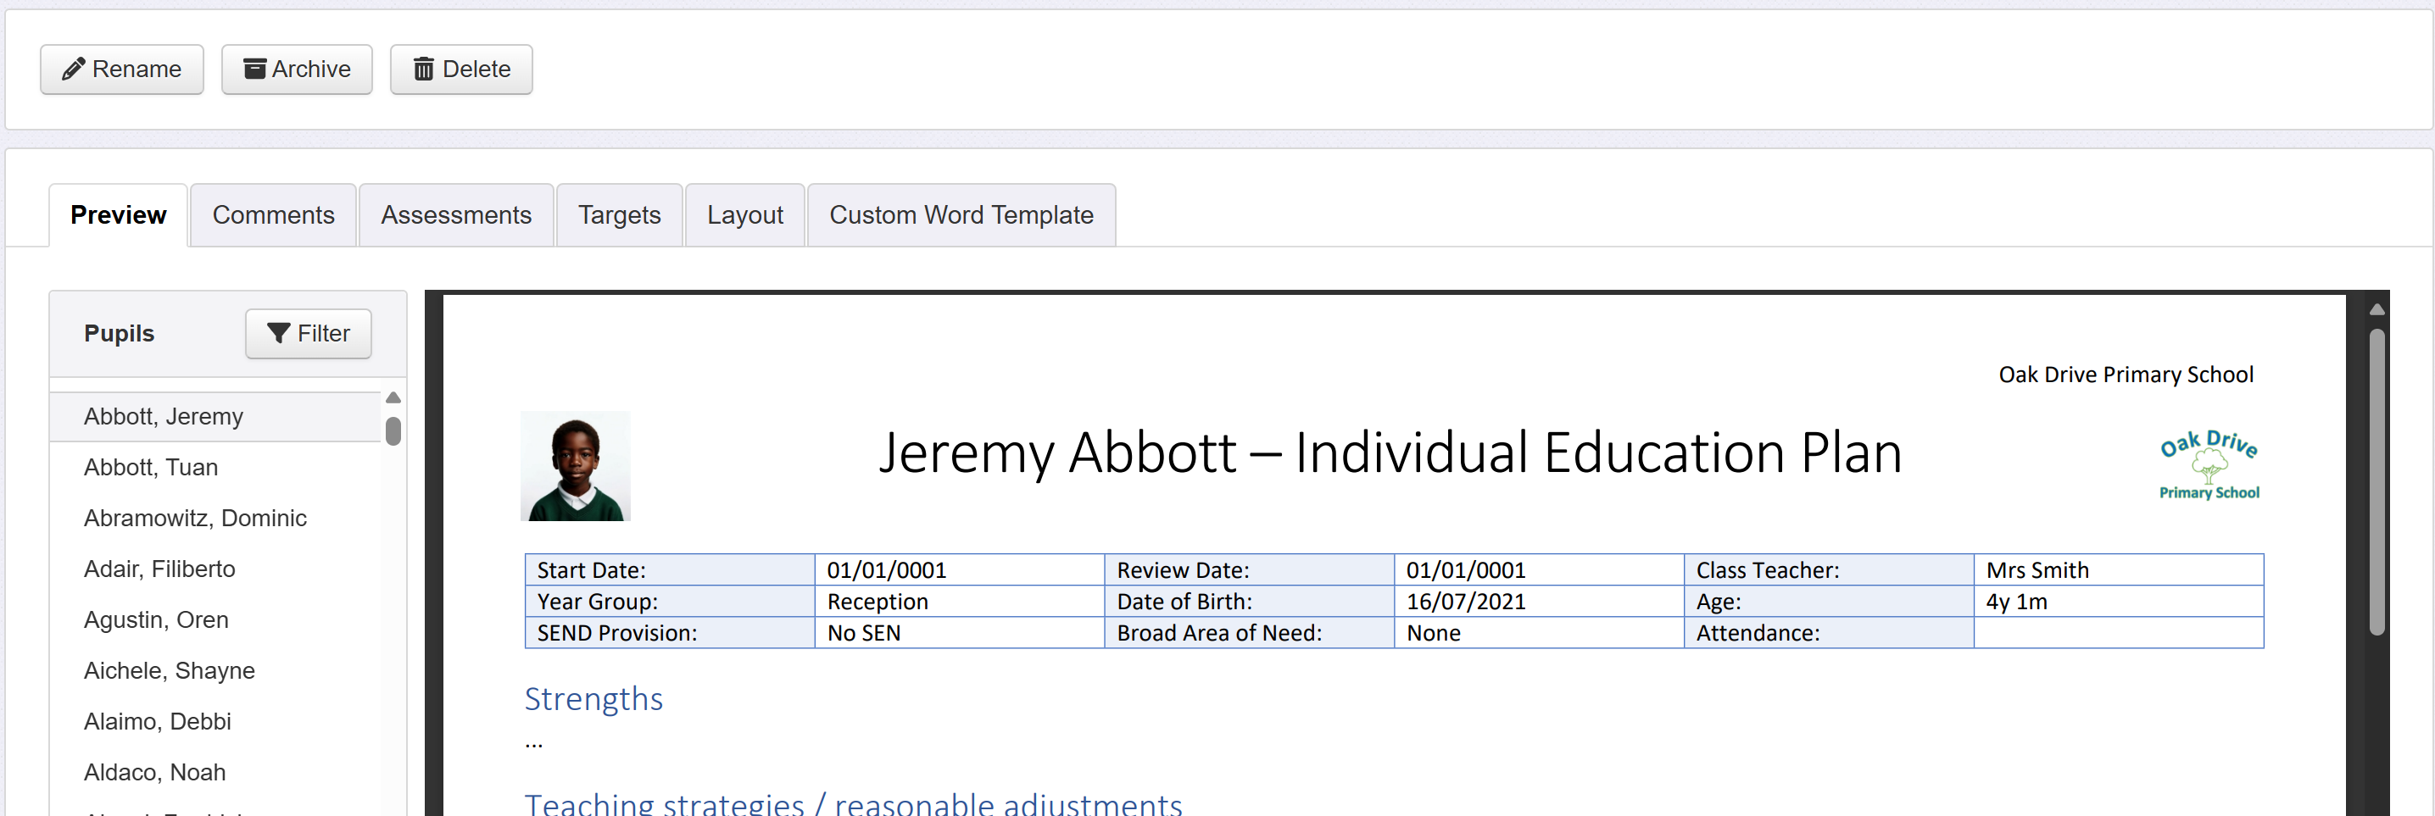Screen dimensions: 2435x816
Task: Go to the Targets tab
Action: (619, 215)
